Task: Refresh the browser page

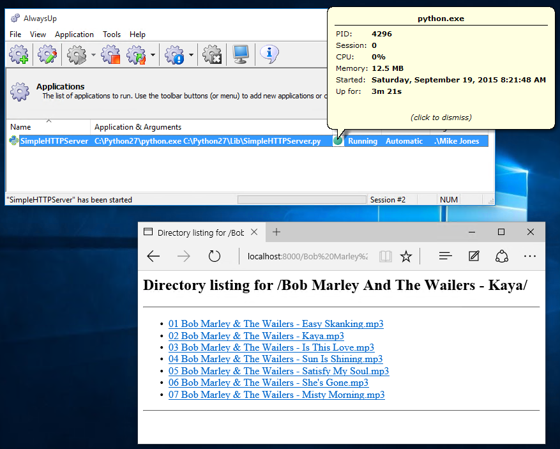Action: 215,256
